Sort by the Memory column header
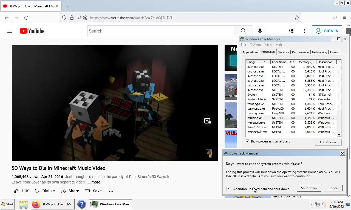 click(307, 62)
